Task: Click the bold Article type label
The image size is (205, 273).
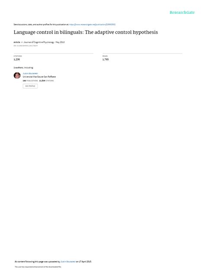Action: [x=17, y=42]
